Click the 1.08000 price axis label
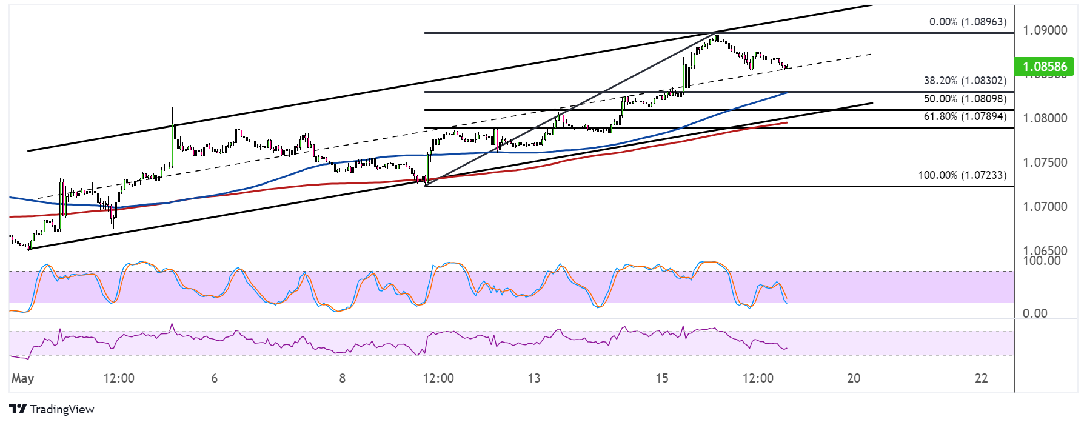The width and height of the screenshot is (1087, 425). [1045, 118]
